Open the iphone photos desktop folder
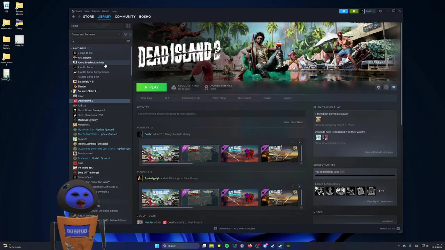Screen dimensions: 445x250 tap(19, 9)
